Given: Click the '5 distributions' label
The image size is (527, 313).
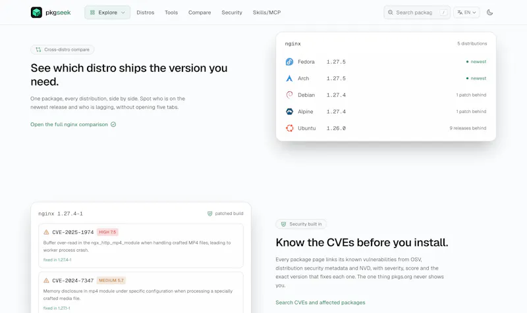Looking at the screenshot, I should tap(472, 43).
